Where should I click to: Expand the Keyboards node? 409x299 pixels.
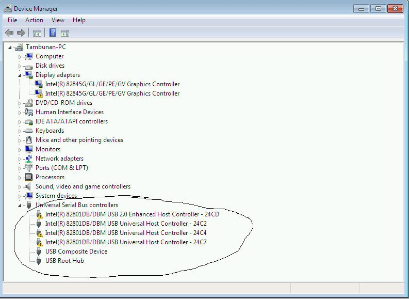20,131
